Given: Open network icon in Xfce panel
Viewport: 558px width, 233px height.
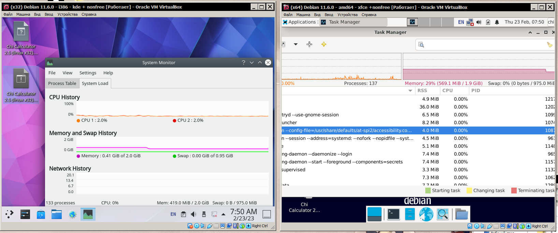Looking at the screenshot, I should pyautogui.click(x=470, y=22).
